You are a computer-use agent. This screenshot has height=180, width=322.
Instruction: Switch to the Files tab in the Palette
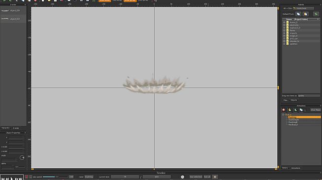[x=286, y=100]
